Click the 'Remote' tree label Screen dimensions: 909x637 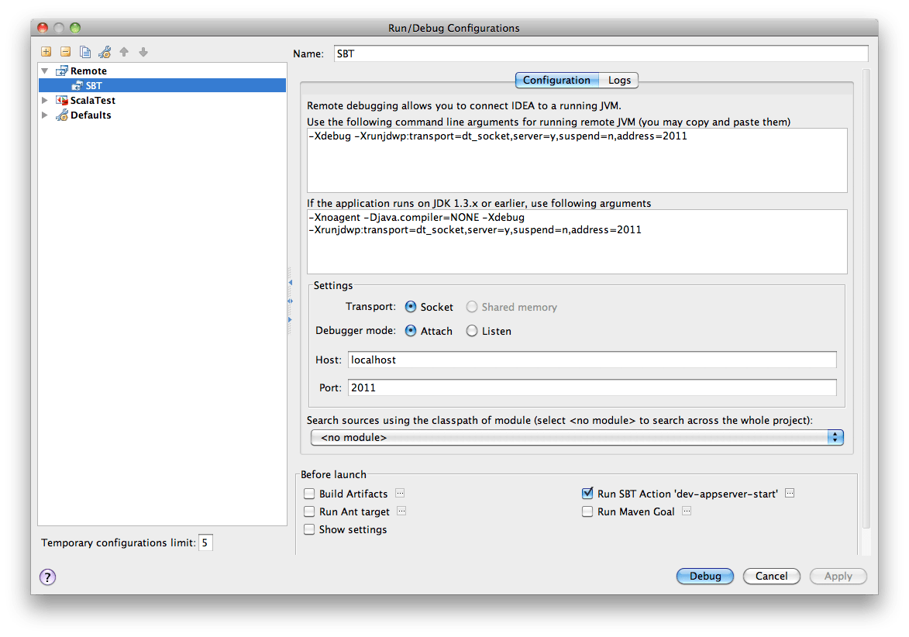(88, 71)
